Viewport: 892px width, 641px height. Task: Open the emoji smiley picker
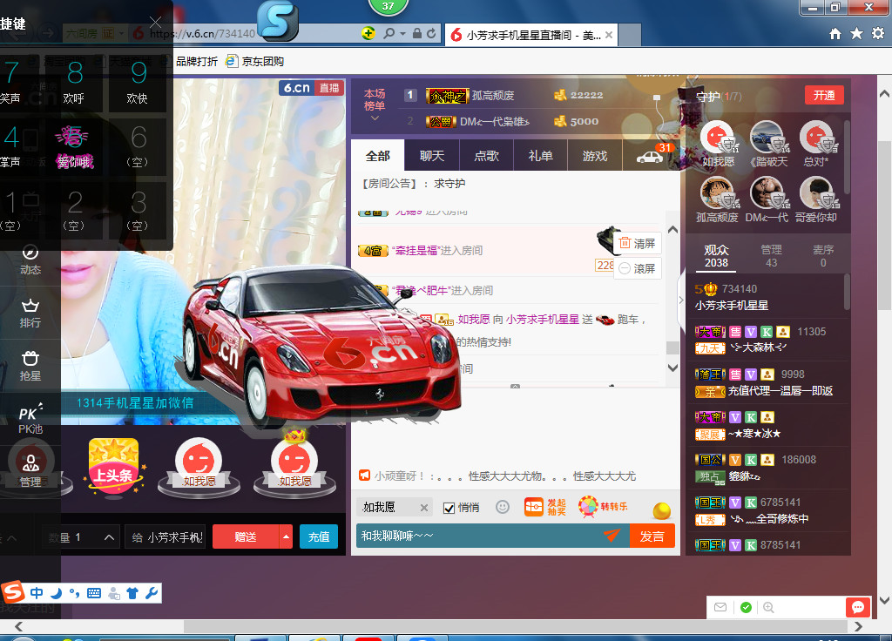click(x=503, y=507)
